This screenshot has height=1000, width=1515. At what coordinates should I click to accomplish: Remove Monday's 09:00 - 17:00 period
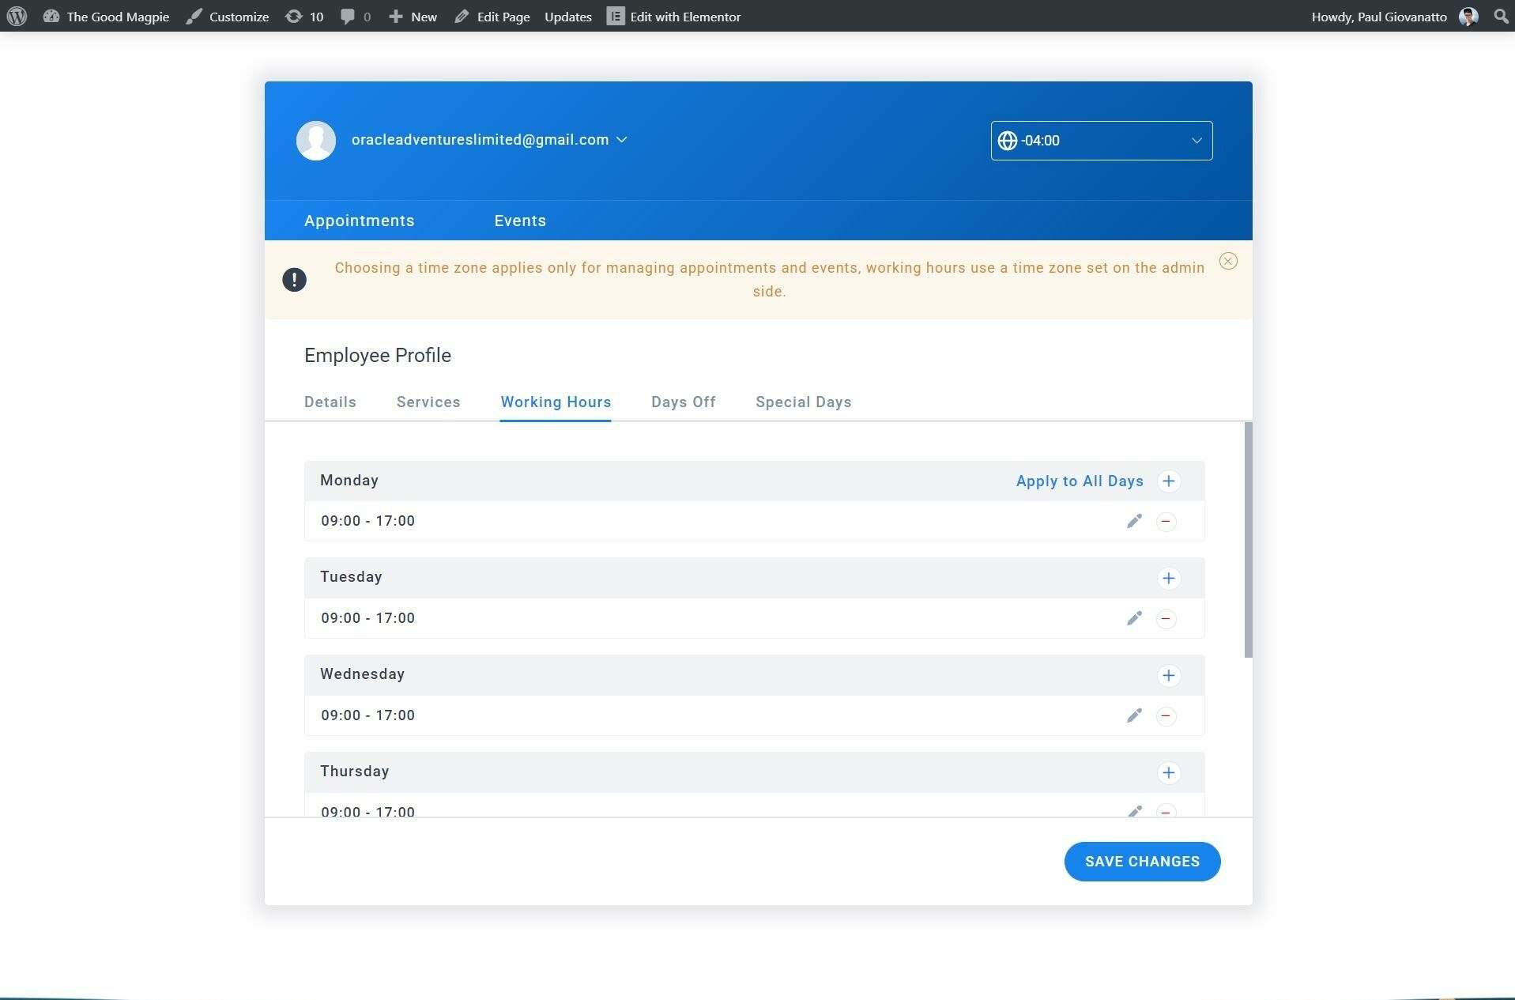click(x=1166, y=522)
